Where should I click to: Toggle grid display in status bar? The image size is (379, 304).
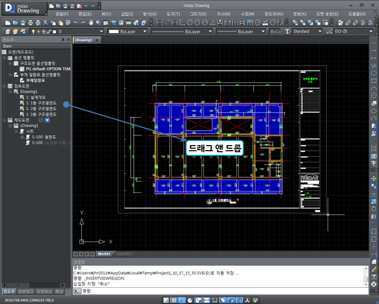point(174,300)
